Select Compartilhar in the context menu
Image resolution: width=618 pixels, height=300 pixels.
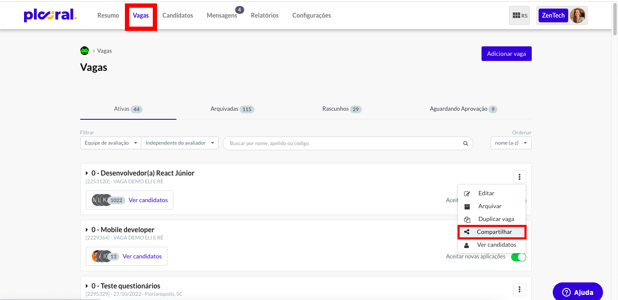coord(492,232)
